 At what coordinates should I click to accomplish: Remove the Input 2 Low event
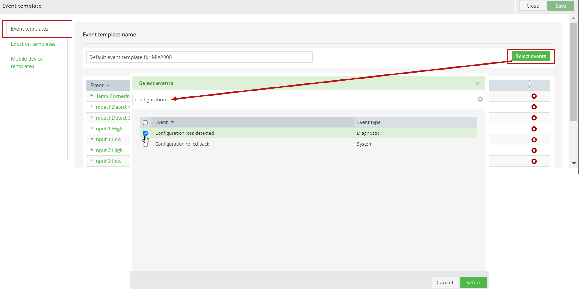coord(534,161)
